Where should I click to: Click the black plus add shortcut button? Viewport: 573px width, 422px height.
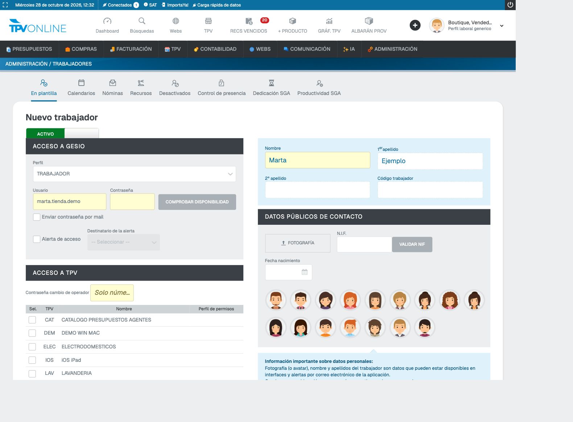(x=415, y=25)
